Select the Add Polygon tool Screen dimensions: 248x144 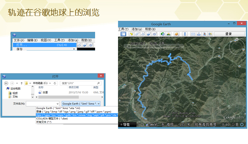(x=137, y=34)
